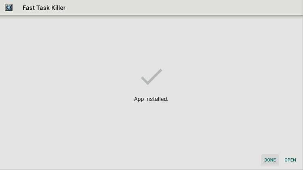
Task: Tap the installer's app thumbnail icon
Action: click(x=9, y=8)
